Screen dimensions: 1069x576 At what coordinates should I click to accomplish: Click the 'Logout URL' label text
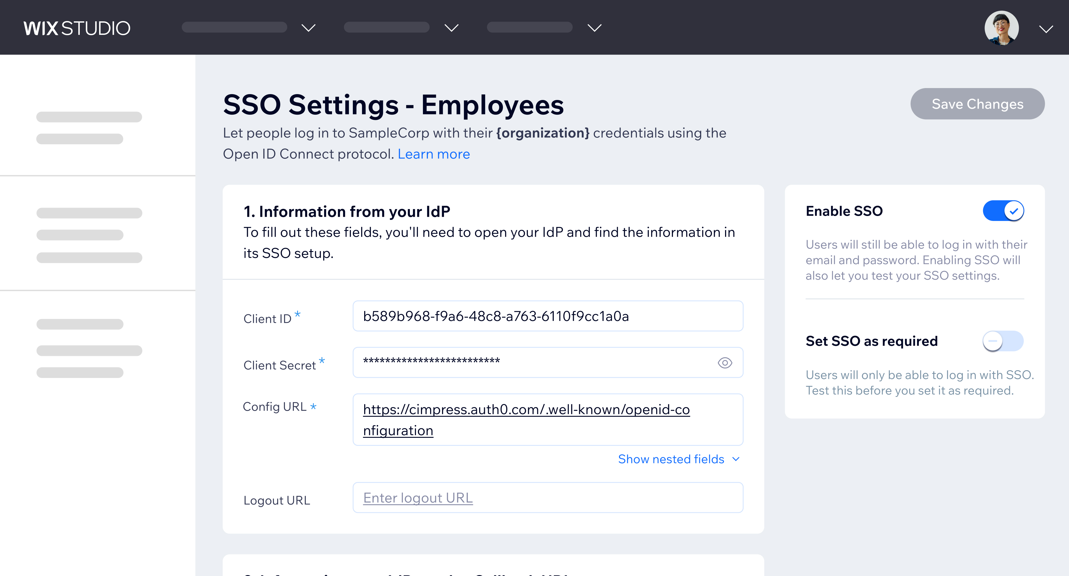pos(277,500)
